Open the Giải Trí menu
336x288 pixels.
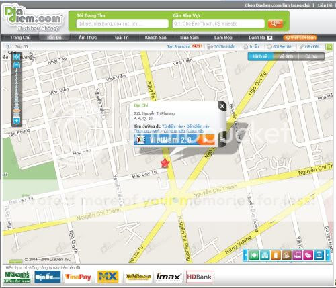122,38
